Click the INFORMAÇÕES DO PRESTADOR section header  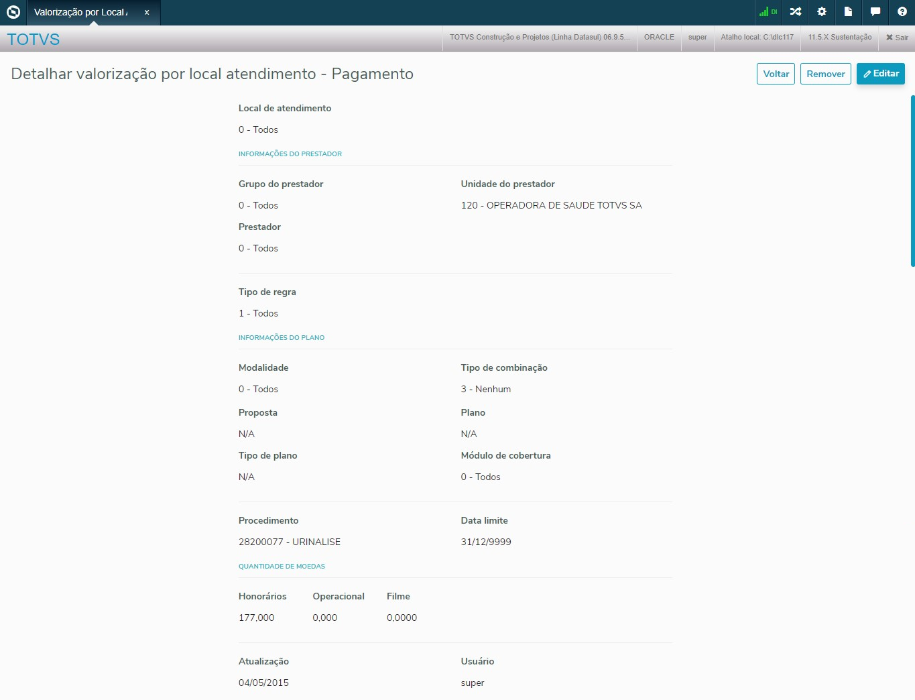[290, 154]
